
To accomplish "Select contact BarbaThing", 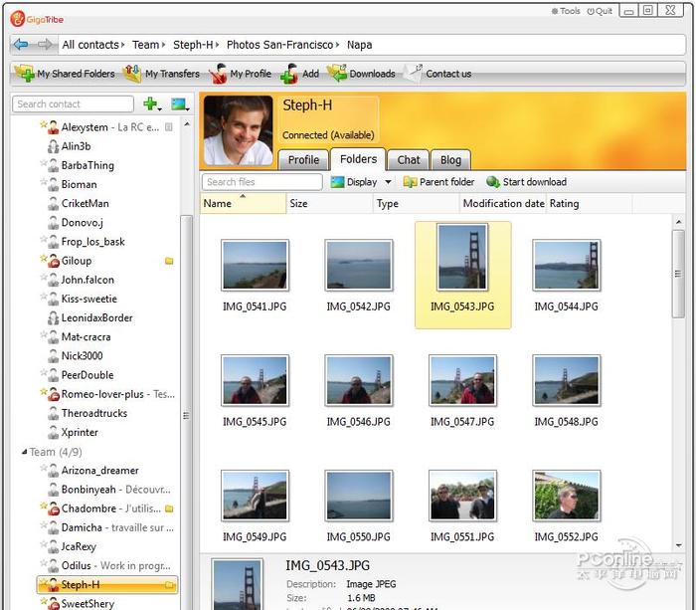I will [78, 165].
